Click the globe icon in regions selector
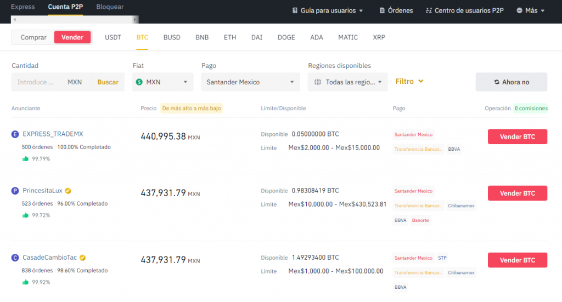This screenshot has height=302, width=562. pos(318,82)
